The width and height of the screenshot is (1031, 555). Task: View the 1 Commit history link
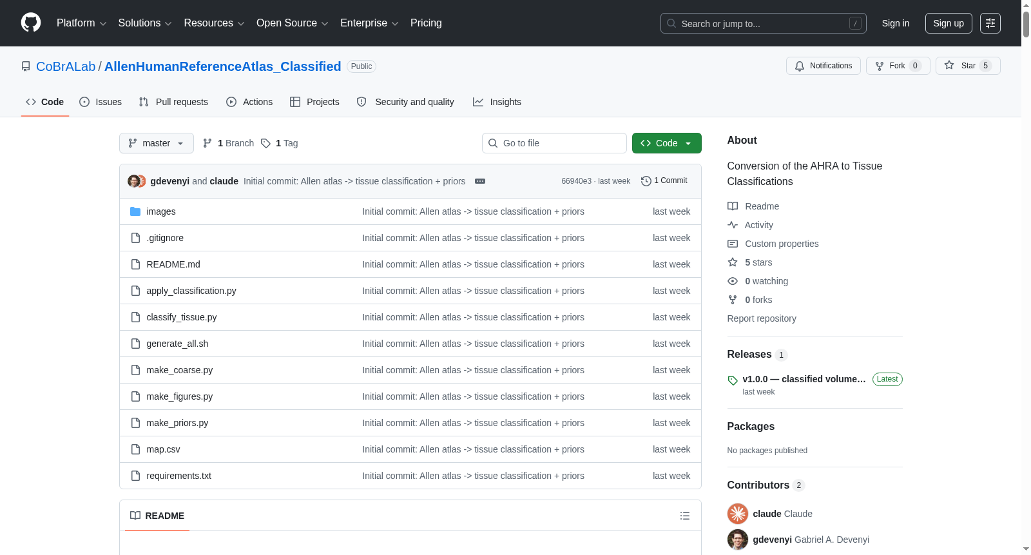(x=664, y=181)
